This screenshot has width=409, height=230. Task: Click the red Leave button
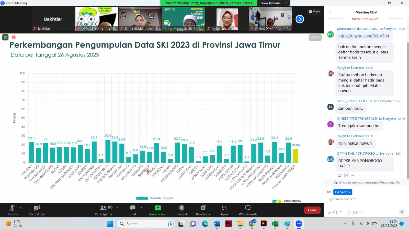tap(312, 210)
